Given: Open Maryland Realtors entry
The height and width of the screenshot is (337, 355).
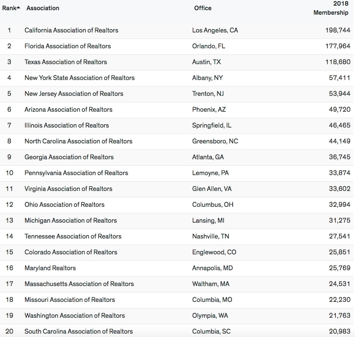Looking at the screenshot, I should click(50, 268).
